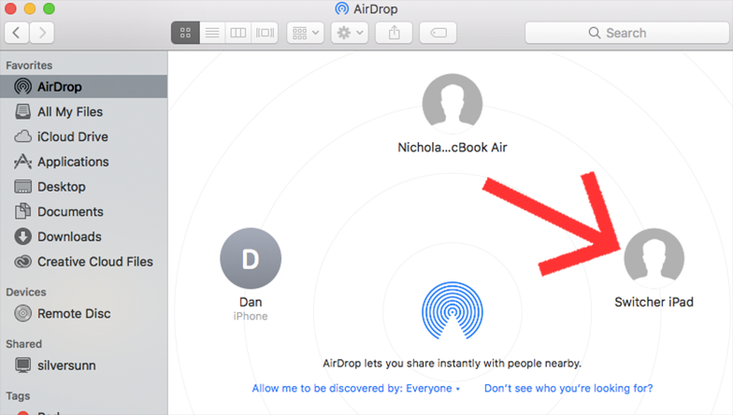
Task: Switch to column view in toolbar
Action: [x=238, y=33]
